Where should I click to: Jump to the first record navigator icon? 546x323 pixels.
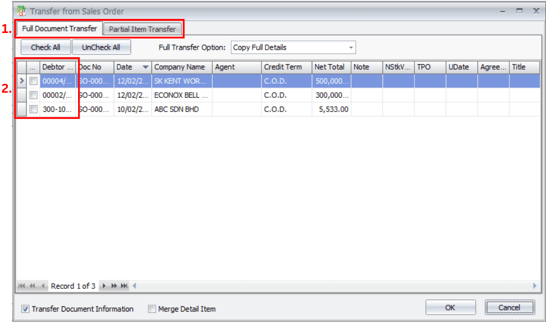[20, 286]
